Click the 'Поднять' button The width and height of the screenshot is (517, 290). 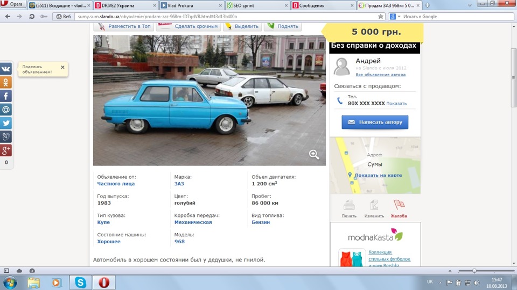tap(283, 26)
